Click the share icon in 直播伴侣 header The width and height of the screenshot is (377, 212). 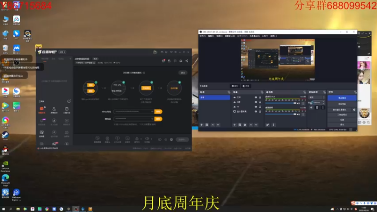pyautogui.click(x=187, y=61)
